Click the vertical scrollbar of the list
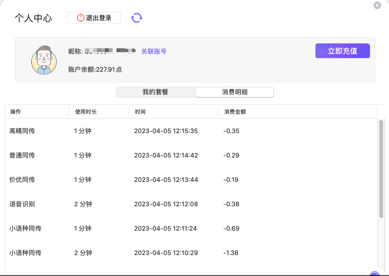389x276 pixels. tap(381, 168)
